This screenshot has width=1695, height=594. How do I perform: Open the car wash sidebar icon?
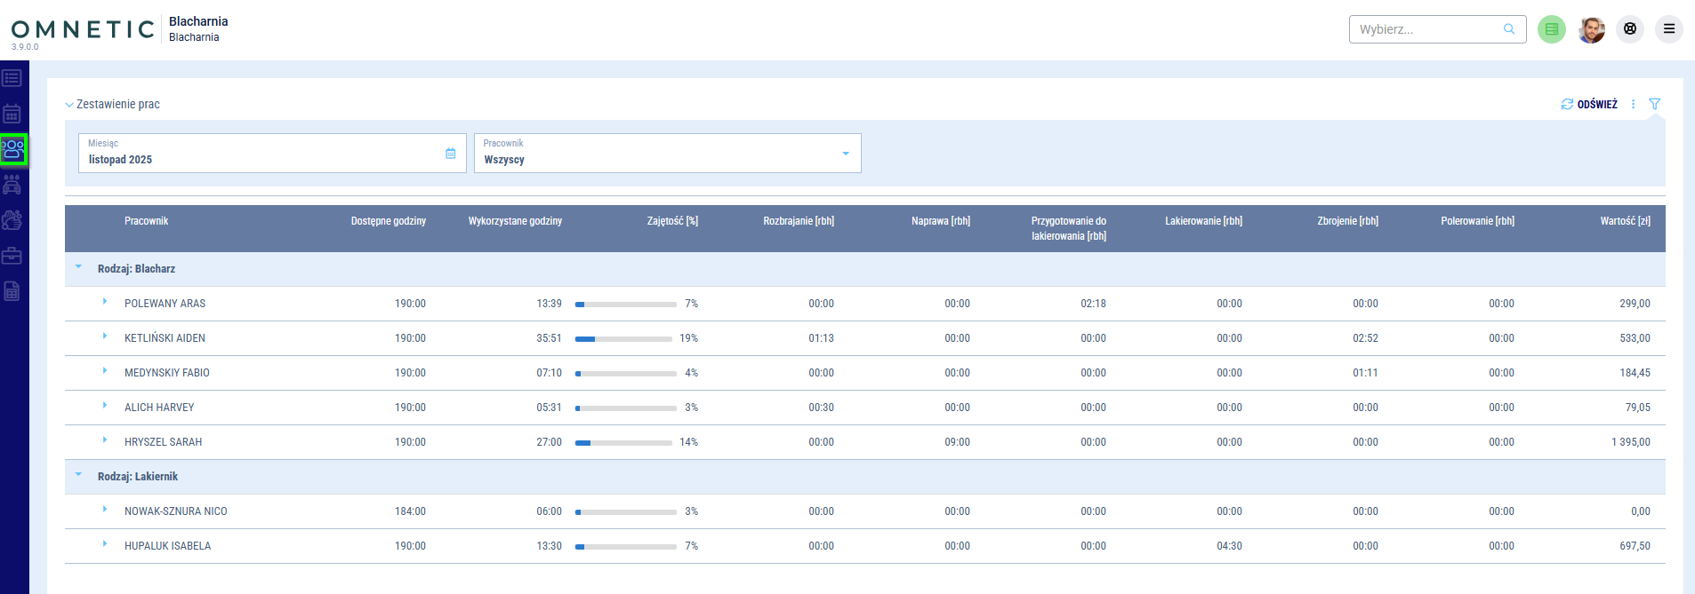(x=12, y=185)
